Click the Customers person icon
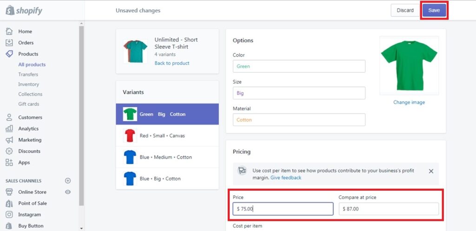476x231 pixels. pos(9,117)
